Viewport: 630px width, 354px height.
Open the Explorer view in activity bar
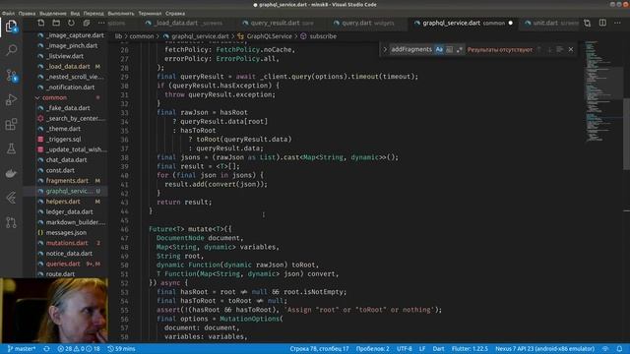point(11,27)
